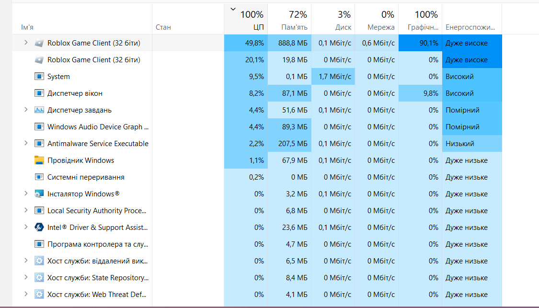The width and height of the screenshot is (539, 308).
Task: Click the Програма контролера та служб icon
Action: pyautogui.click(x=39, y=244)
